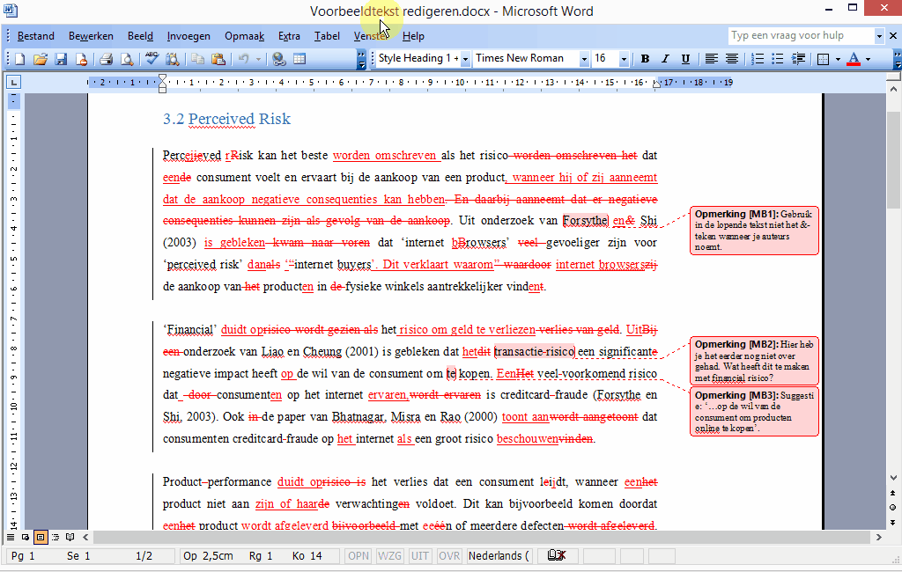Click the Word document icon in title bar
Screen dimensions: 902x572
tap(11, 10)
